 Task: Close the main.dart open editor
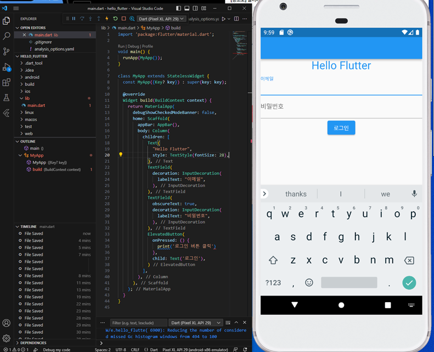pyautogui.click(x=24, y=35)
